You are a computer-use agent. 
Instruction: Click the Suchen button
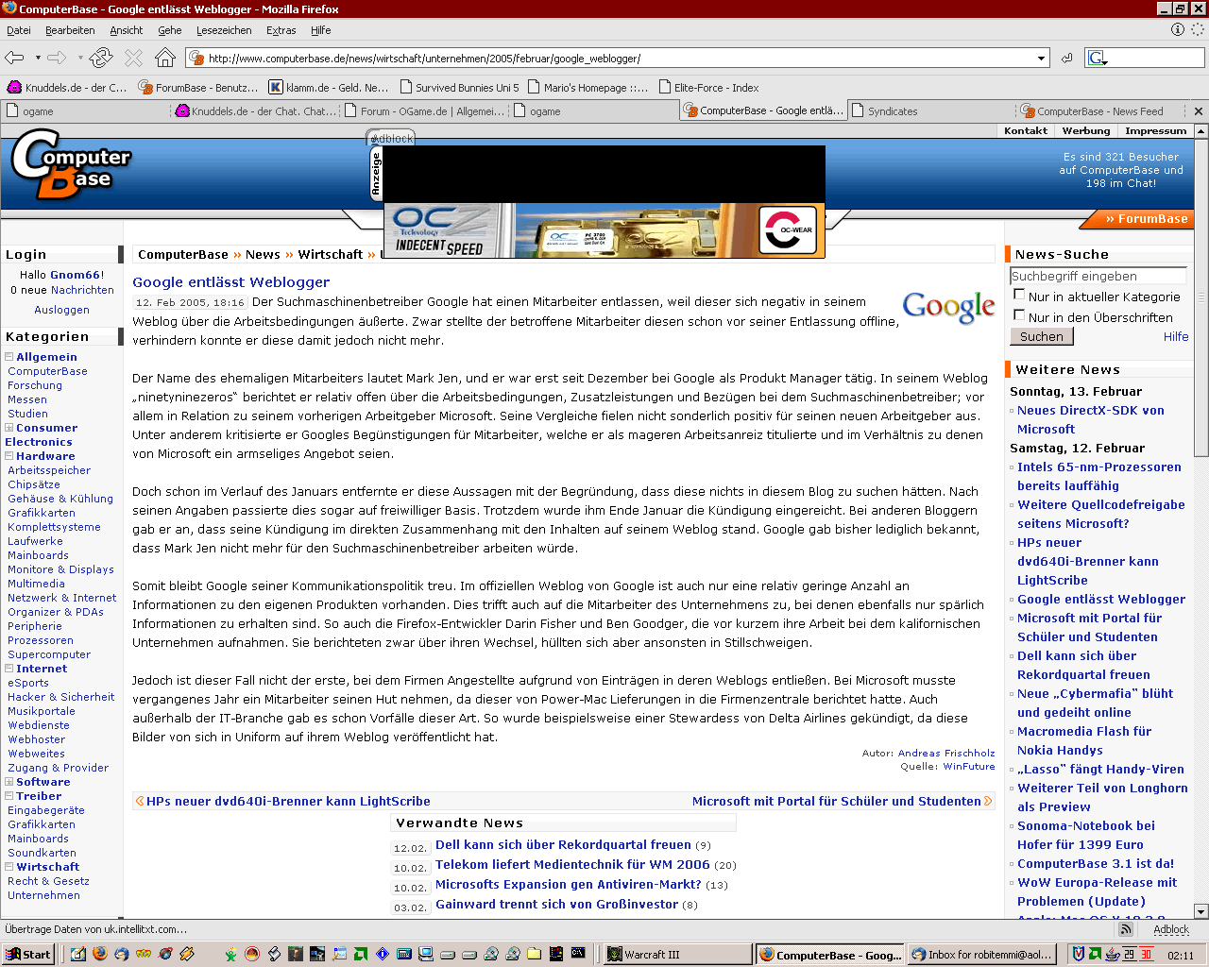1042,336
